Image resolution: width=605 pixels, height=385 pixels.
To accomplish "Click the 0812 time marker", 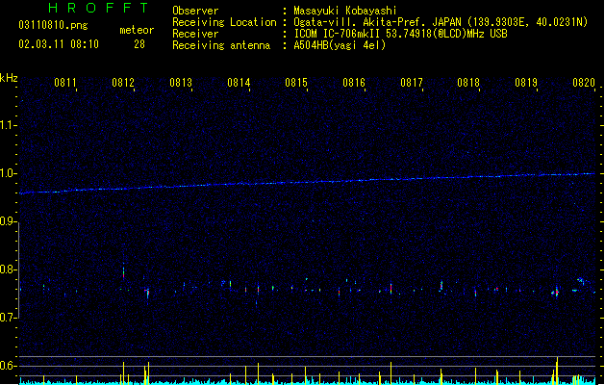I will (x=123, y=83).
